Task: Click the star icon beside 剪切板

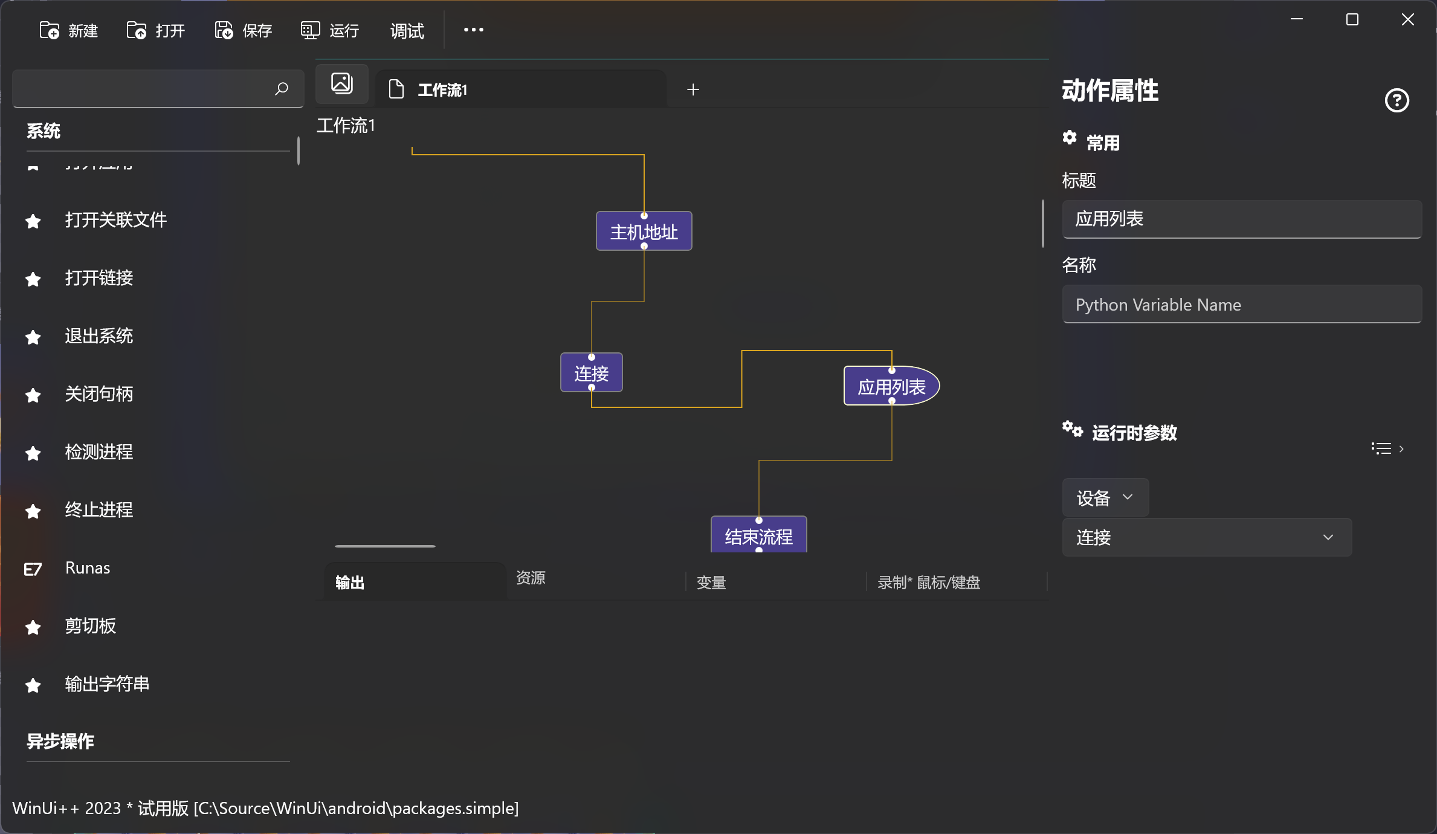Action: [x=33, y=627]
